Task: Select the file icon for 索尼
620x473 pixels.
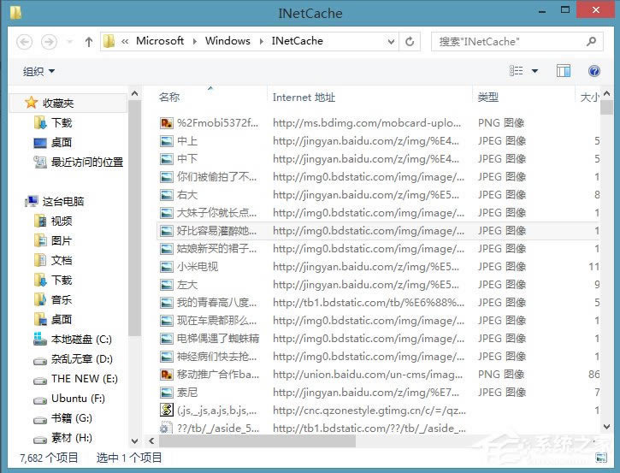Action: pos(167,393)
